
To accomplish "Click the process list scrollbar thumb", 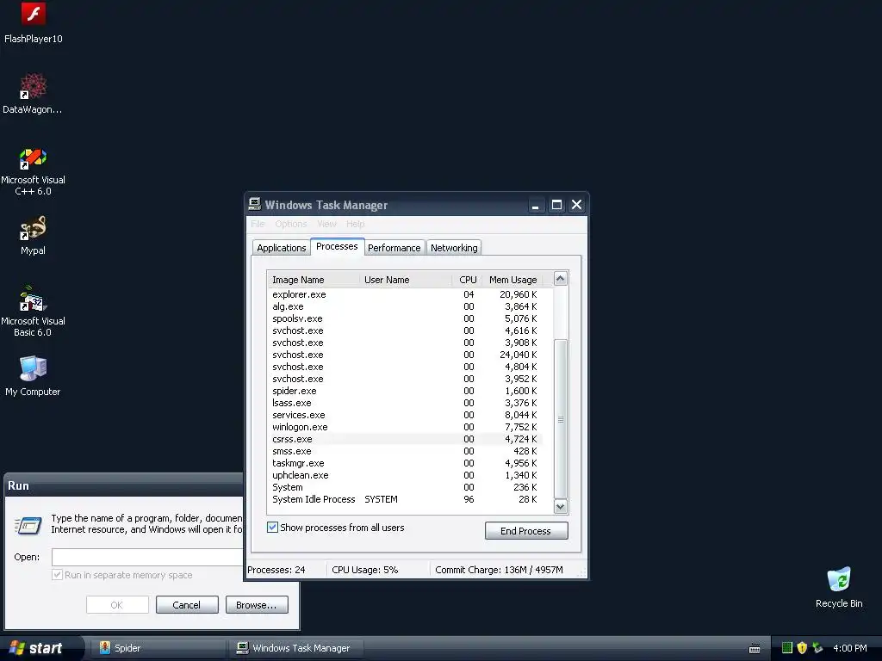I will [x=560, y=419].
